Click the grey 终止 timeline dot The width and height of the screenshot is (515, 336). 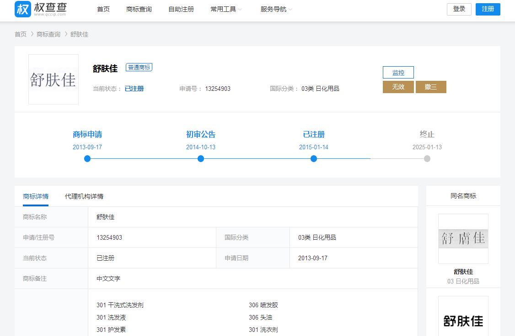tap(427, 159)
